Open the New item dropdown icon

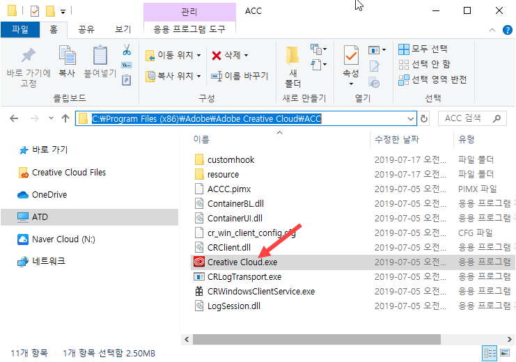pyautogui.click(x=318, y=49)
